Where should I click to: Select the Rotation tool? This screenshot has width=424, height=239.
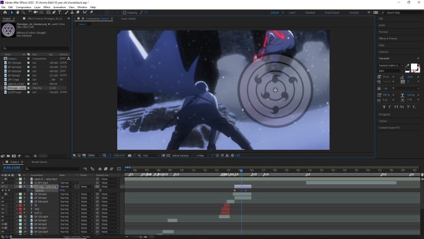click(x=30, y=12)
